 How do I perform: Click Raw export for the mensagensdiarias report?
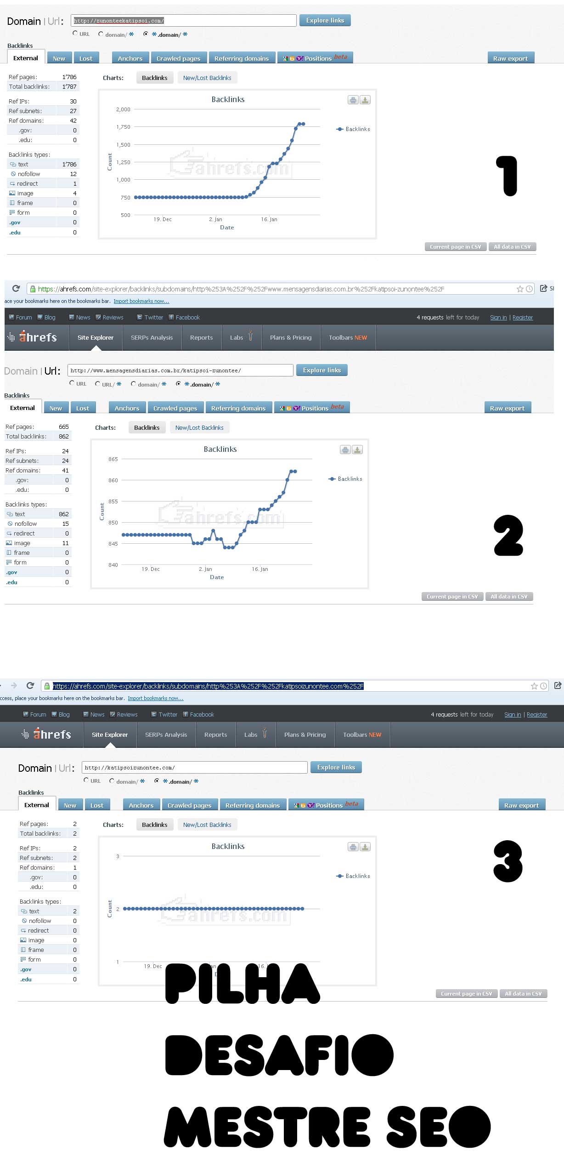tap(507, 408)
